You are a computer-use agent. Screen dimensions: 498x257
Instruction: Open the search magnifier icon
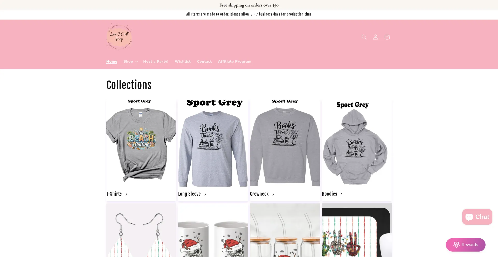(364, 37)
